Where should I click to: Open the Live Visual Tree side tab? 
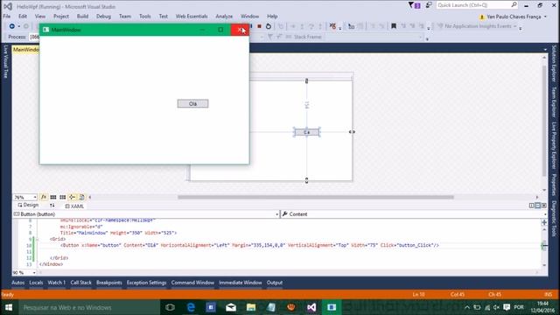(6, 61)
